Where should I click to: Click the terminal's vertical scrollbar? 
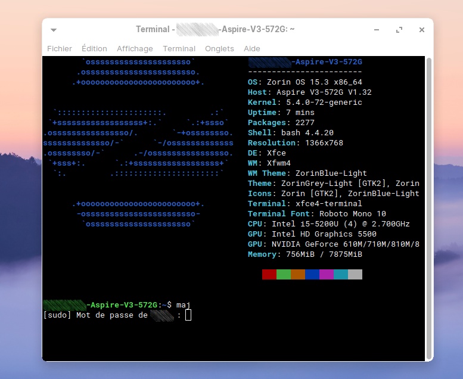tap(428, 209)
